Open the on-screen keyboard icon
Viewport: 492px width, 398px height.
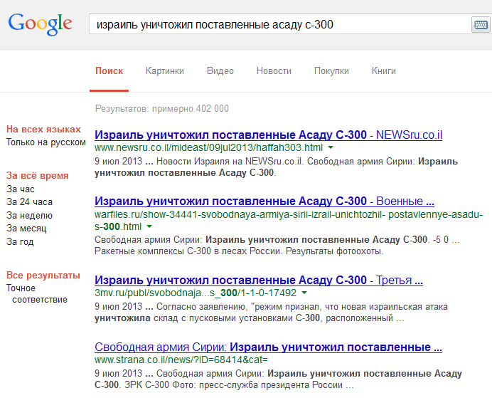[x=481, y=24]
